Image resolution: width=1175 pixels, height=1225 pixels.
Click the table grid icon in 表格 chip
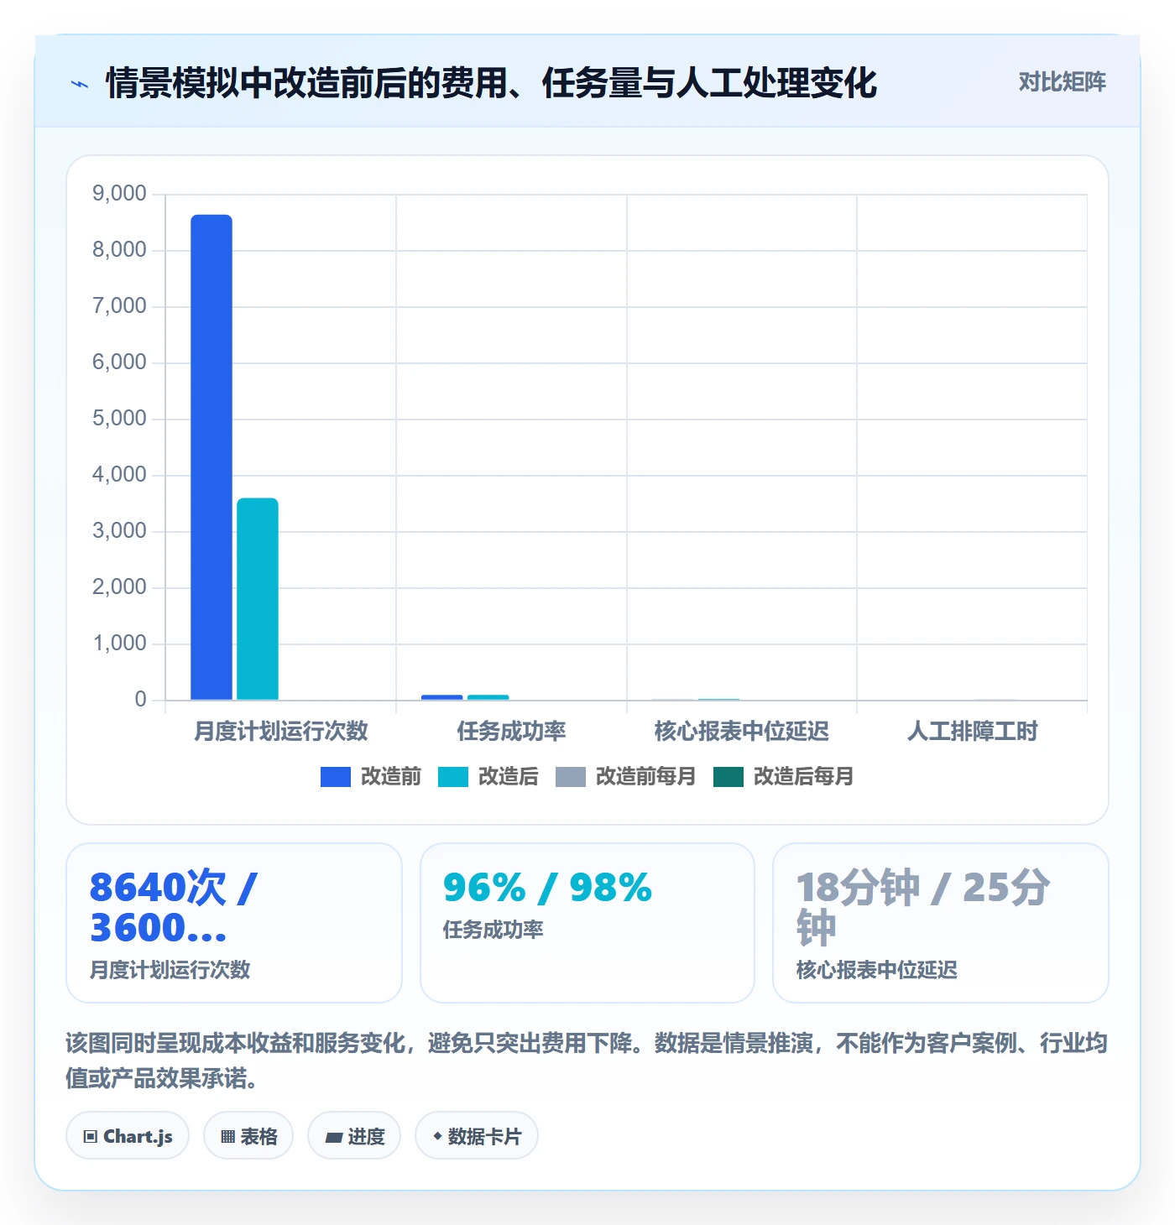(x=227, y=1137)
